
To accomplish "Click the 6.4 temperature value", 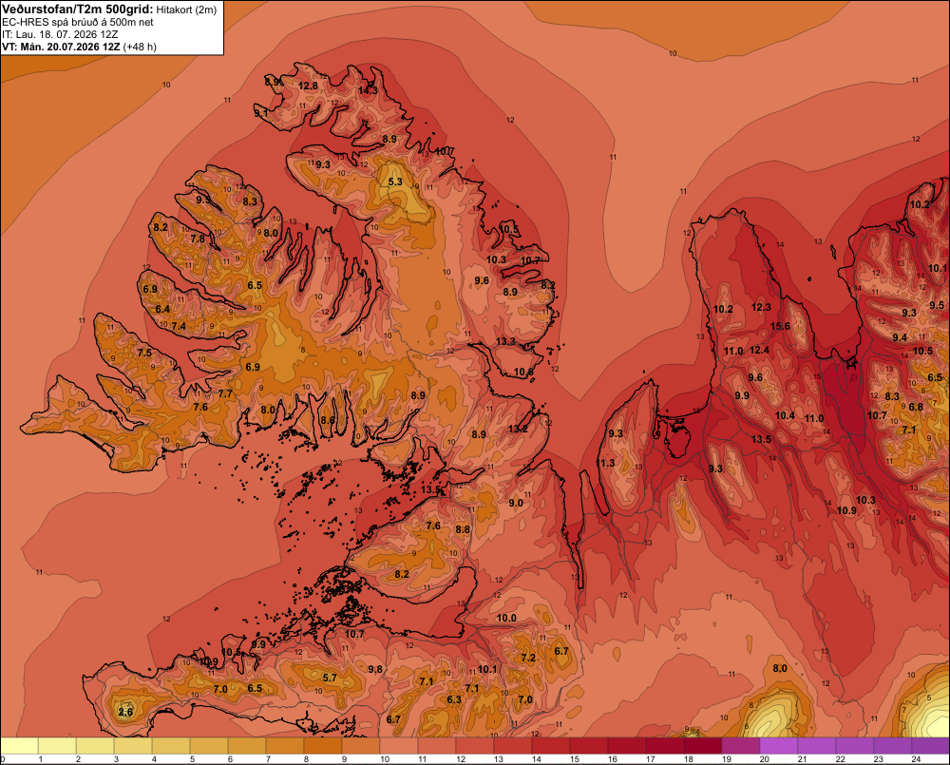I will pos(162,309).
